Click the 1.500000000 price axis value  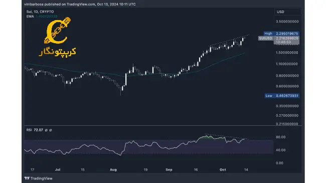pos(287,53)
